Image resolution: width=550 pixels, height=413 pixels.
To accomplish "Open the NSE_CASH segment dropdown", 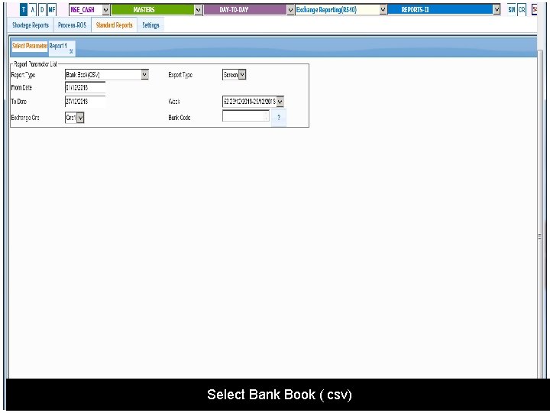I will tap(105, 10).
